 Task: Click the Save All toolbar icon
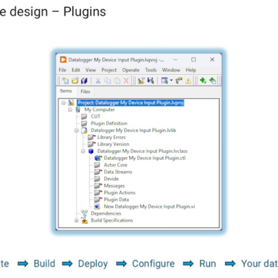[84, 81]
